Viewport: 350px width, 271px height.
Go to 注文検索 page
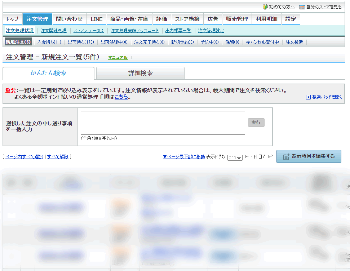(294, 42)
